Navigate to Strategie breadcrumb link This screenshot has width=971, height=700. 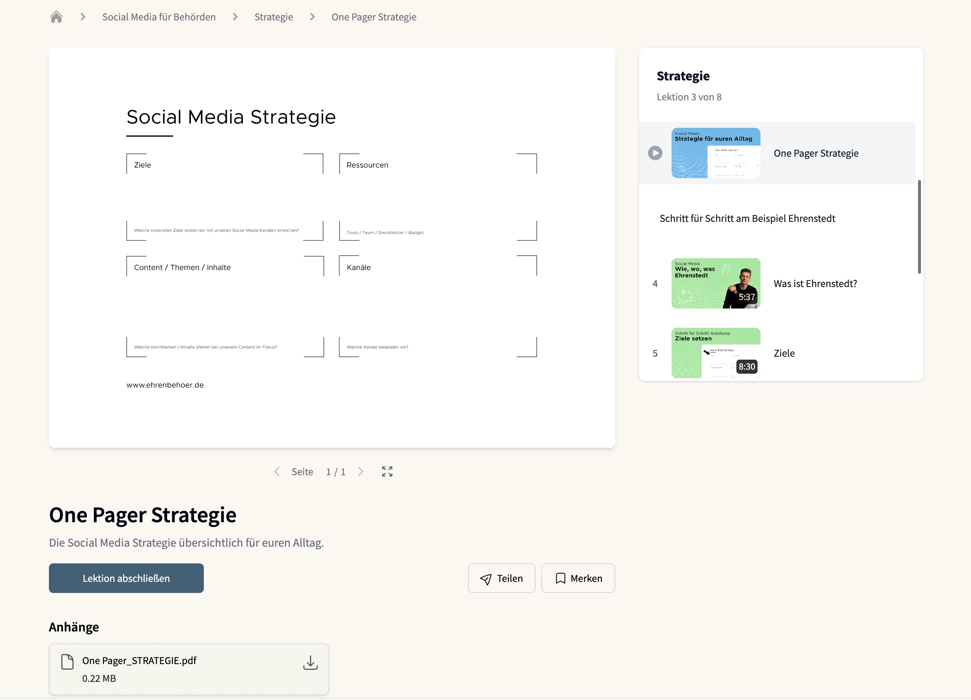click(x=274, y=17)
